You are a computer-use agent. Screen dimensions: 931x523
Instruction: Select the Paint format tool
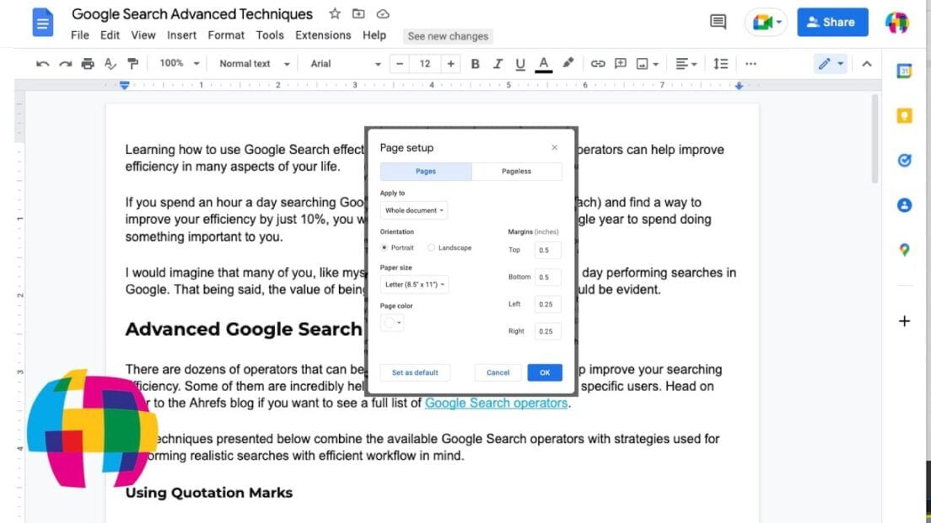pos(132,63)
